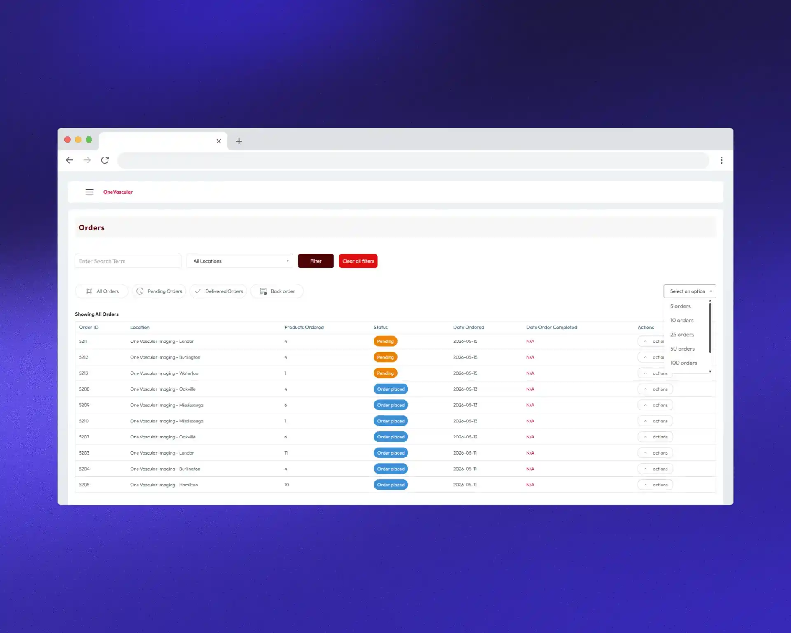Click the browser address bar
Image resolution: width=791 pixels, height=633 pixels.
pos(413,160)
